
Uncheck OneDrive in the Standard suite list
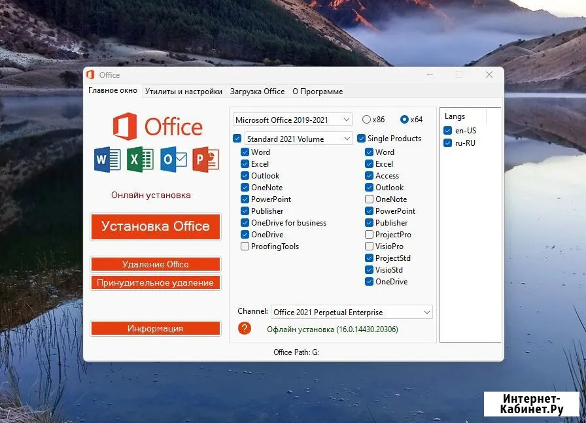(x=245, y=235)
